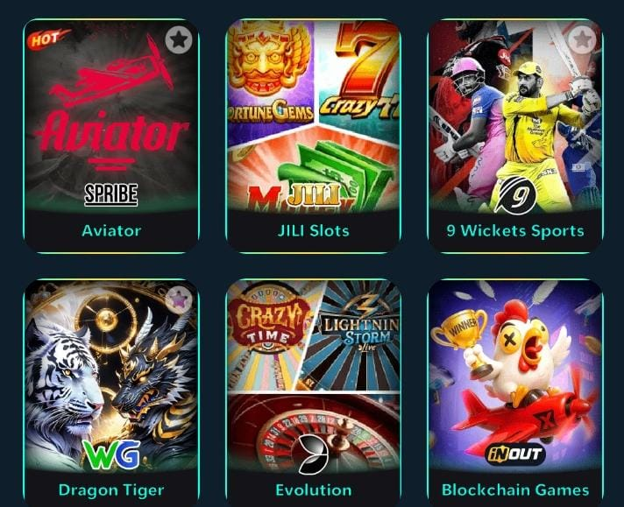
Task: Open the 9 Wickets Sports label
Action: tap(515, 230)
